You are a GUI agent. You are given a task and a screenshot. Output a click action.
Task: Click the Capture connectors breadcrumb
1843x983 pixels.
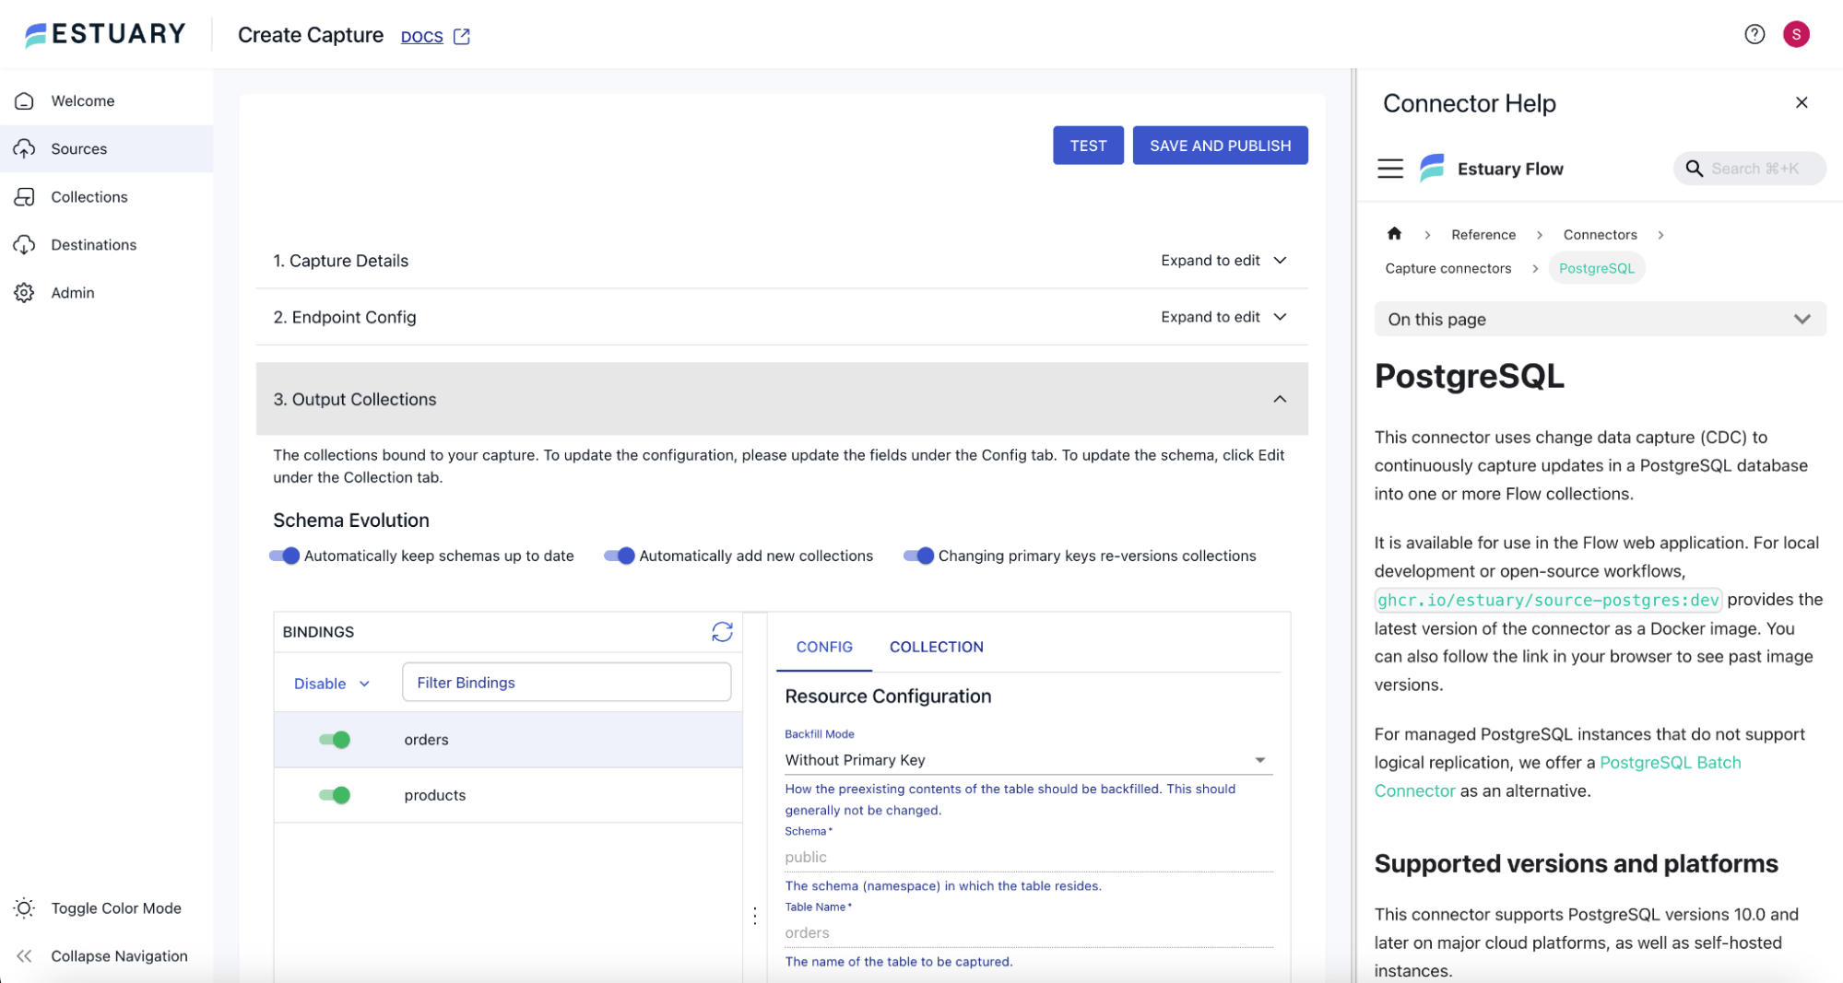[x=1447, y=268]
